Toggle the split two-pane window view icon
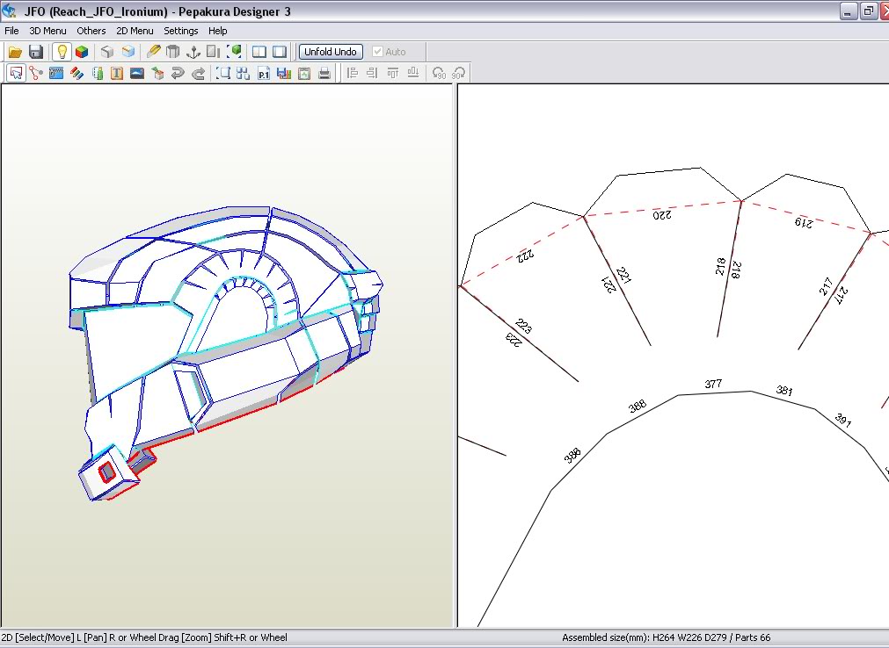Viewport: 889px width, 648px height. 259,52
